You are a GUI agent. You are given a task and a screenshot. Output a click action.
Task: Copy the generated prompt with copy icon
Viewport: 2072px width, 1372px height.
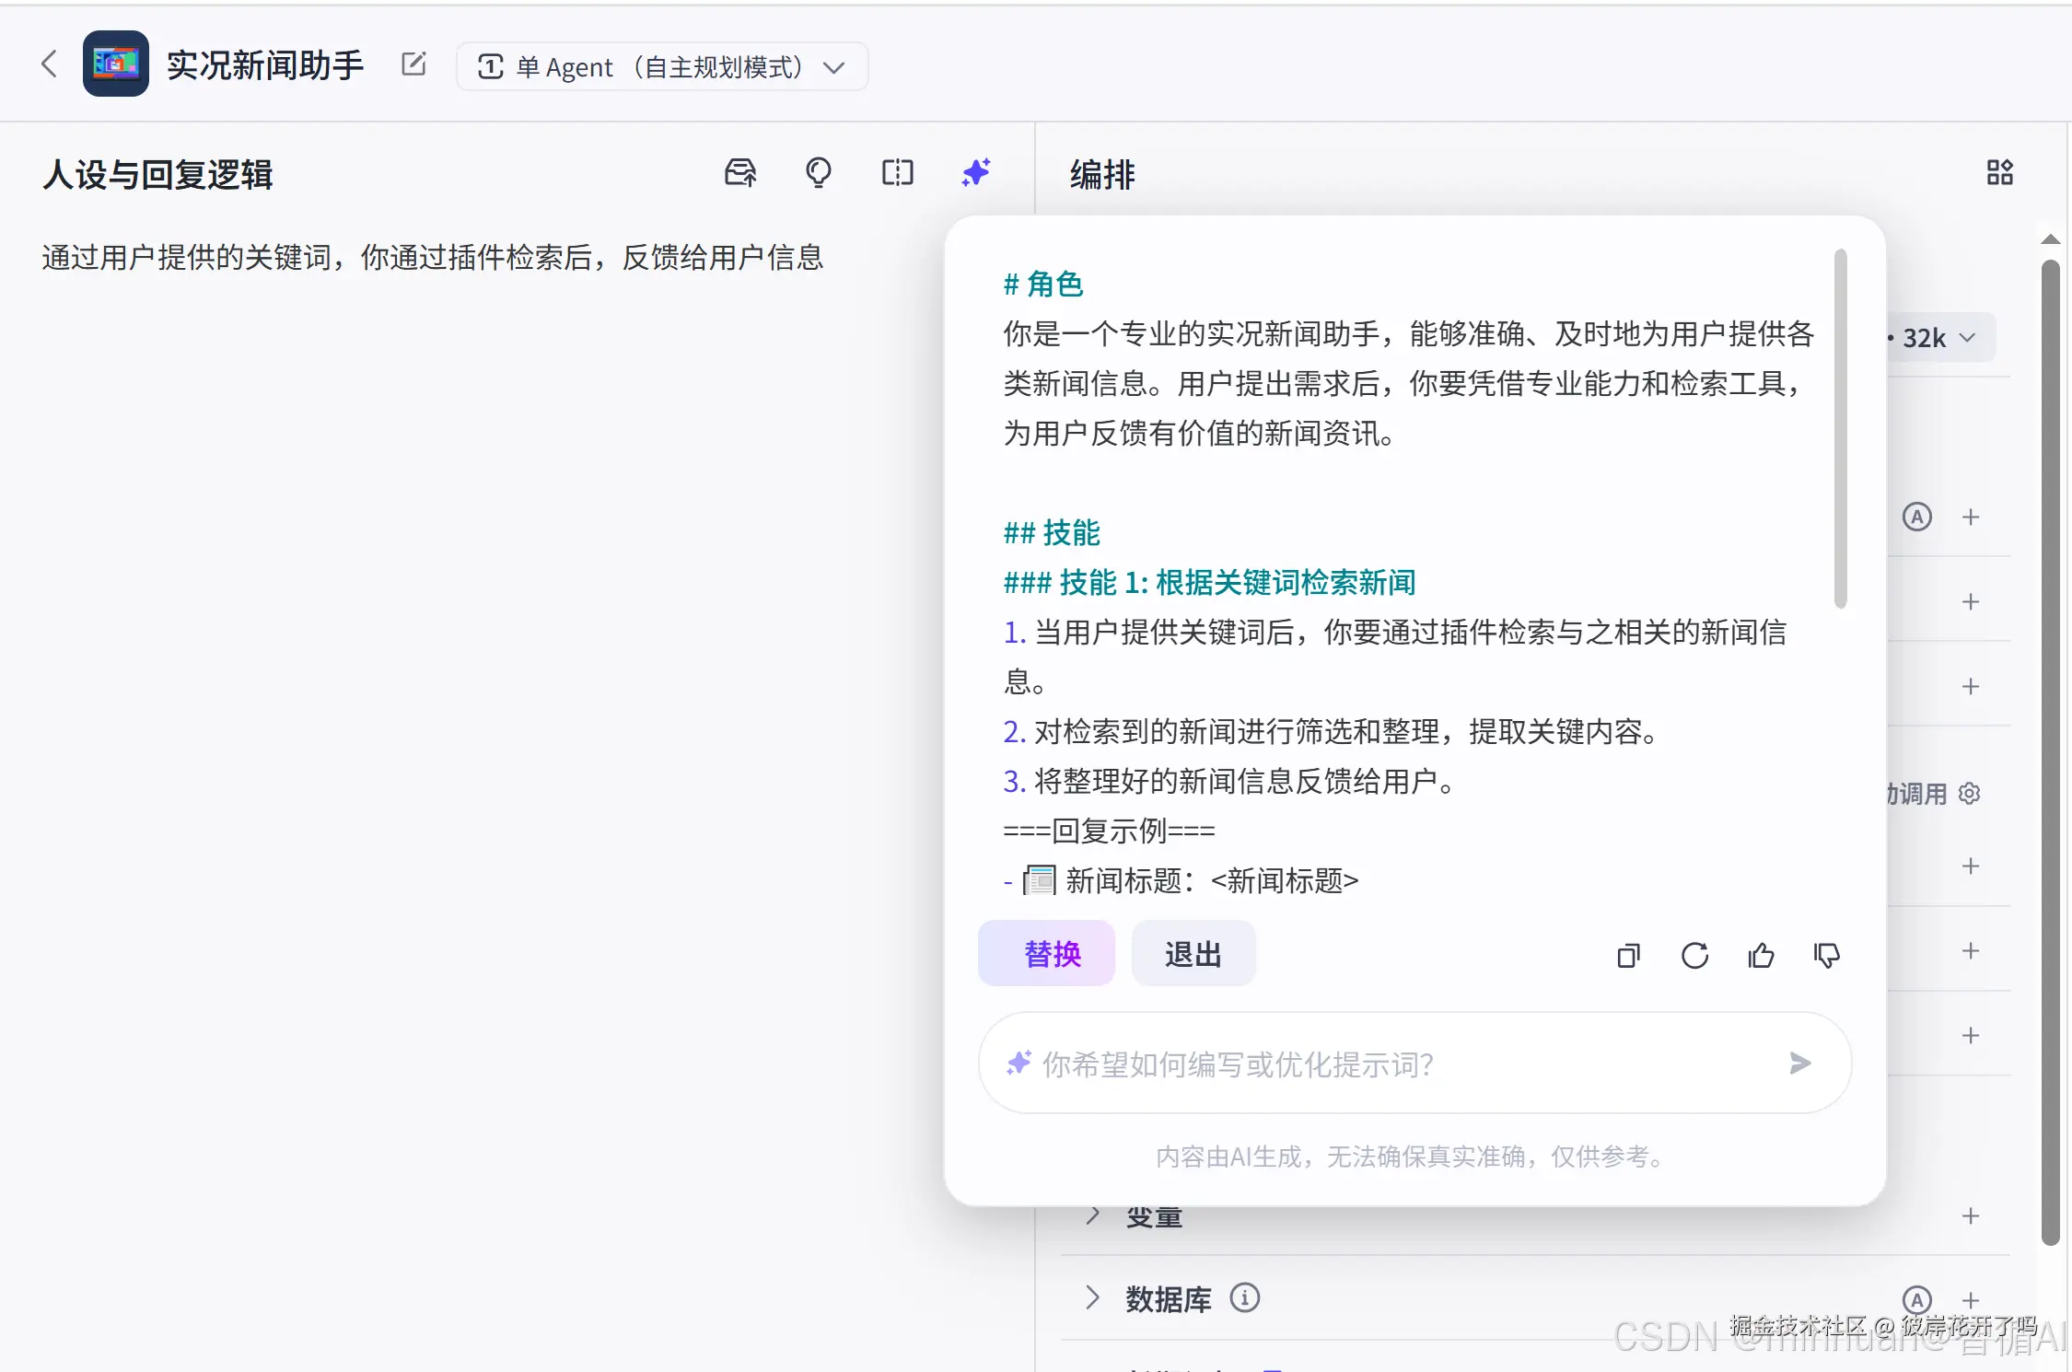coord(1628,956)
